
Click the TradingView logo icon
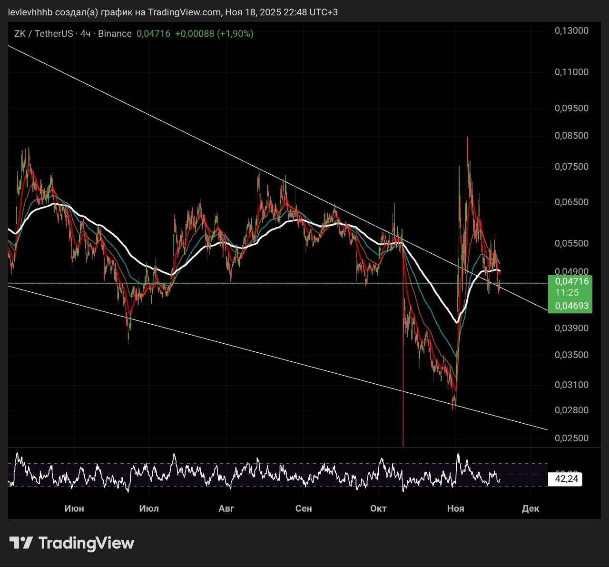coord(21,543)
